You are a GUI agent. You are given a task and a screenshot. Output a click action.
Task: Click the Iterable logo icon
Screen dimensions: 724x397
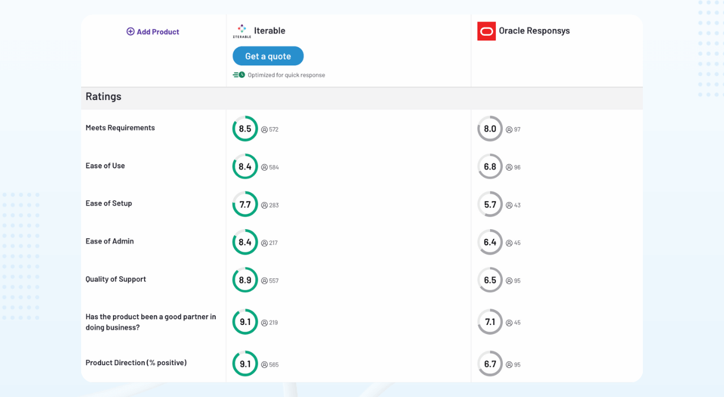pos(242,31)
